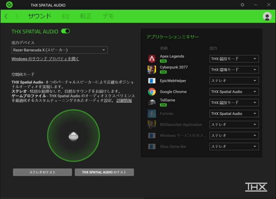Click the Xbox Game Bar name text
Viewport: 276px width, 199px height.
click(x=173, y=146)
